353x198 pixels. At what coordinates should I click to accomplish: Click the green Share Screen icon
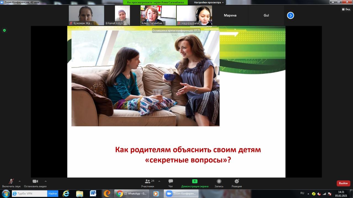(x=195, y=182)
